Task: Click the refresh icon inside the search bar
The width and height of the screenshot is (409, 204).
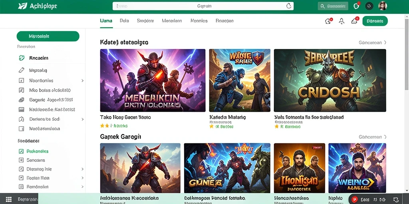Action: [288, 6]
